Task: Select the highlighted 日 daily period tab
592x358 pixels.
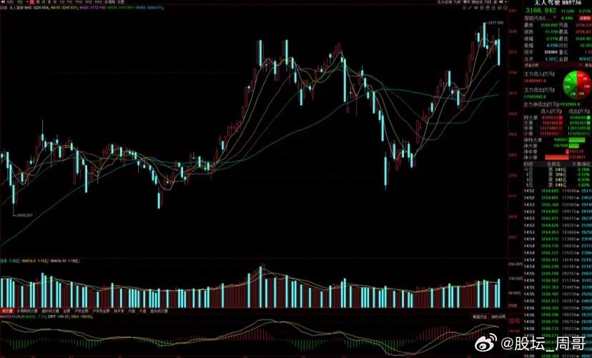Action: (32, 2)
